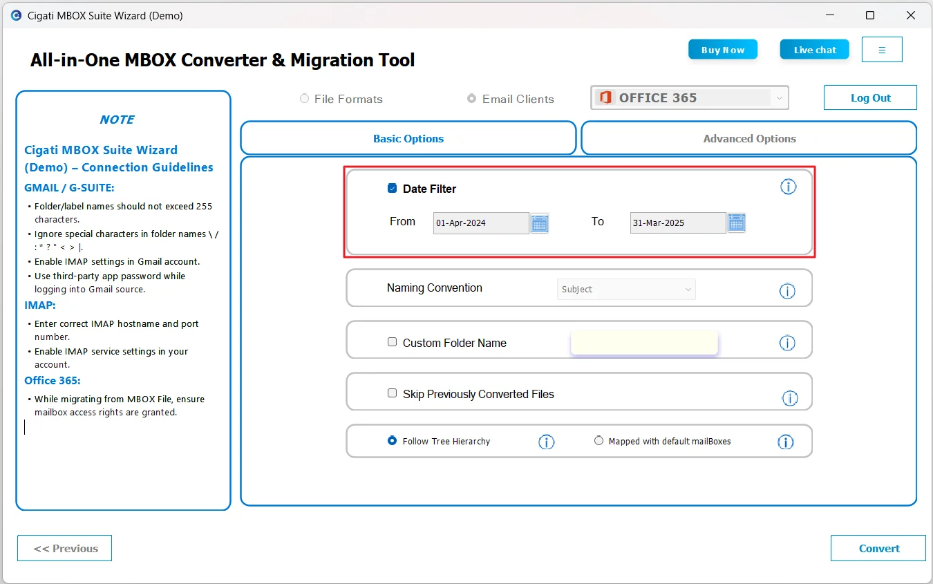Switch to the Basic Options tab

tap(408, 138)
